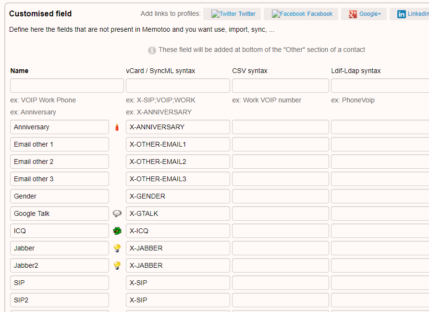Focus the empty new Ldif-Ldap syntax field
The image size is (429, 312).
click(380, 86)
